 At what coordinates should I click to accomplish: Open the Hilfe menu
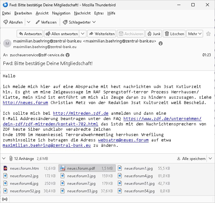tap(111, 13)
